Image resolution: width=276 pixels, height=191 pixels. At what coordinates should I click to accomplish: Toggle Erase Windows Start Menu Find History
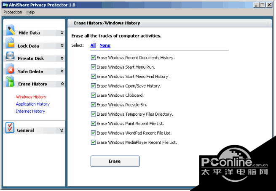click(93, 77)
